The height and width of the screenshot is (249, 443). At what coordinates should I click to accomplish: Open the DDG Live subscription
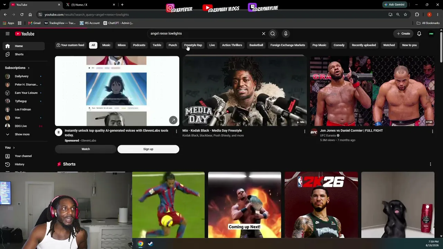click(24, 126)
